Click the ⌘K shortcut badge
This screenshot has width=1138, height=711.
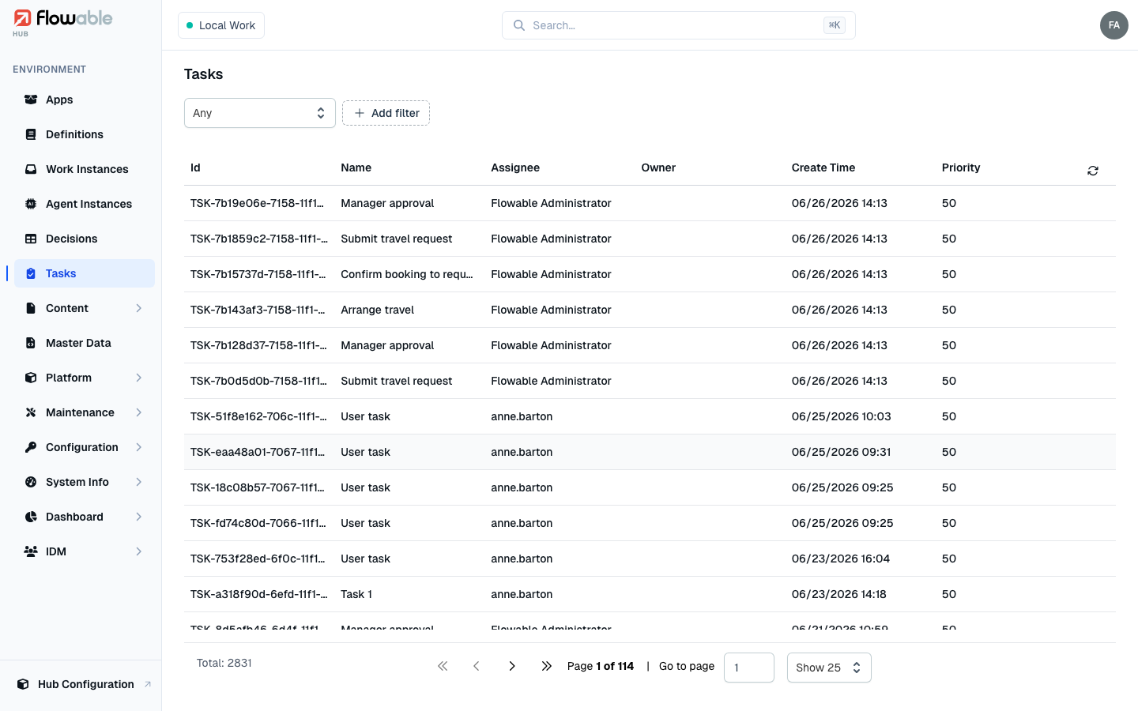[835, 25]
